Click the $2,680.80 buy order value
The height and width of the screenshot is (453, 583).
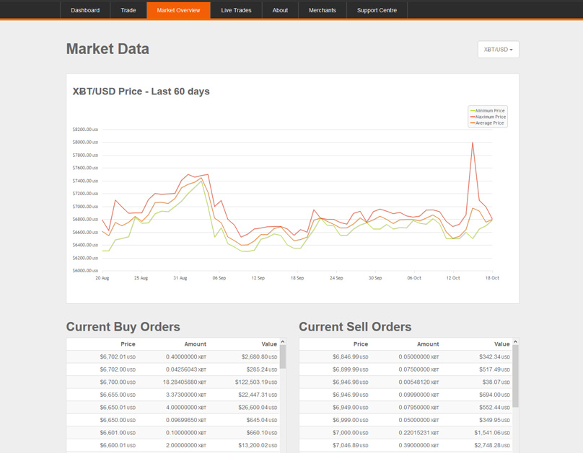click(259, 356)
